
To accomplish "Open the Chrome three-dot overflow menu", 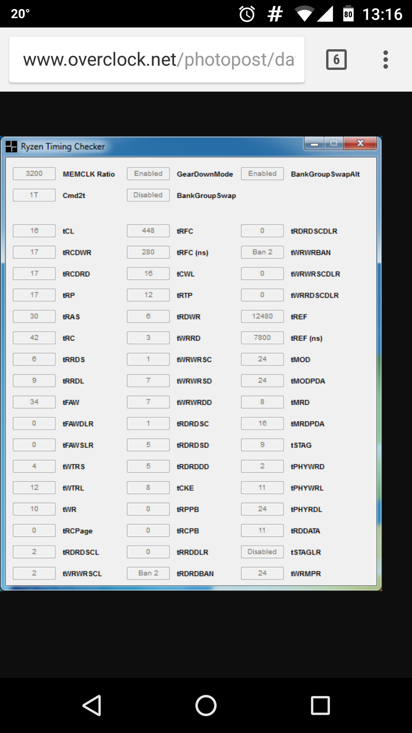I will coord(386,60).
